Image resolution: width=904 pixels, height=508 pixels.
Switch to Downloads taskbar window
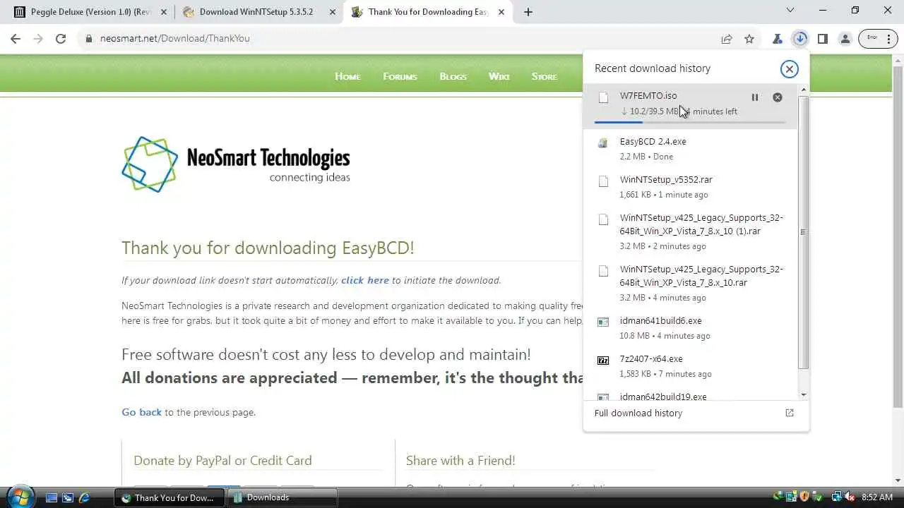(x=282, y=497)
